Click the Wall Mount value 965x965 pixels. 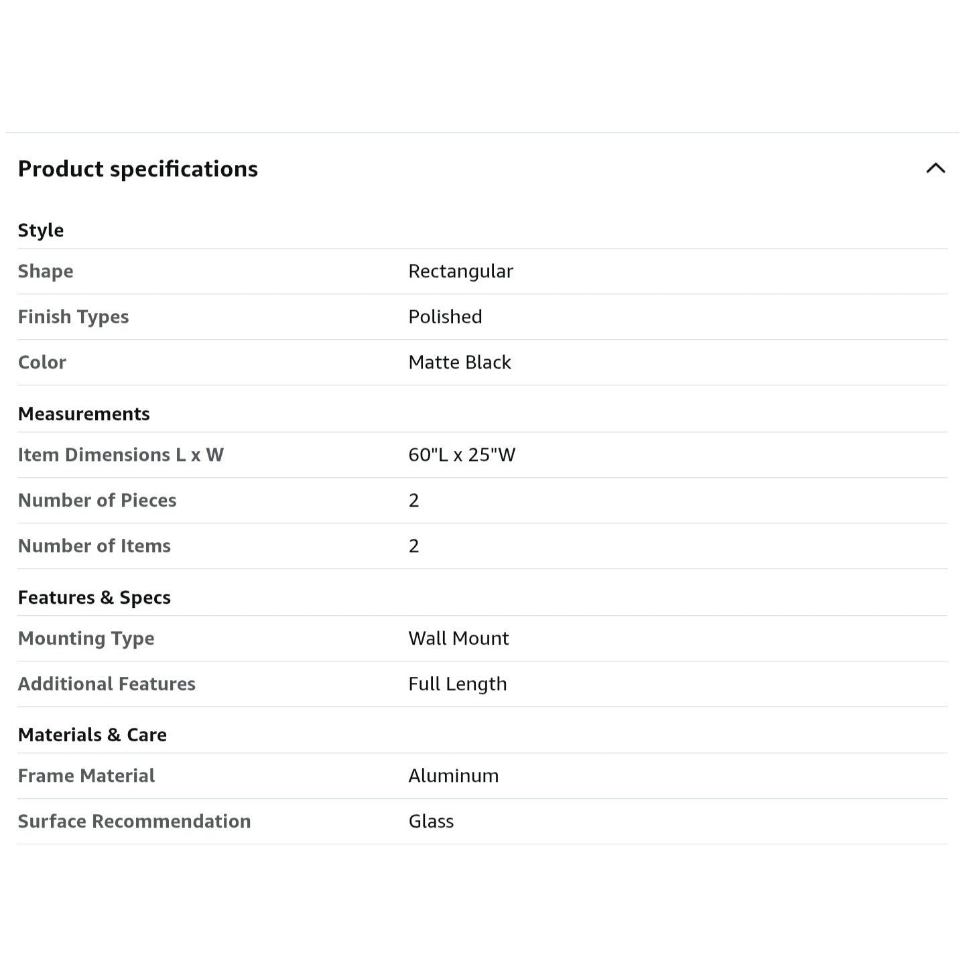[459, 639]
